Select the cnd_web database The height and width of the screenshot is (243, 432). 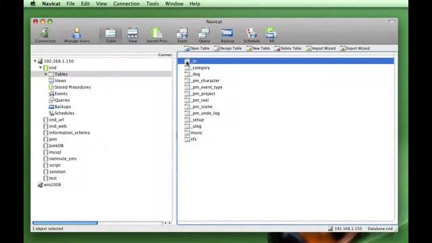pos(55,126)
